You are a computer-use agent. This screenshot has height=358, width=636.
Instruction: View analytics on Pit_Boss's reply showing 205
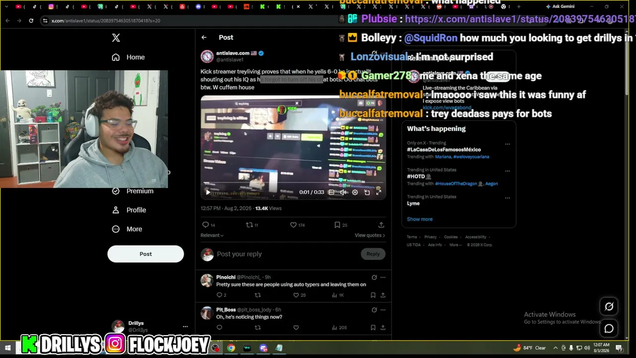339,328
